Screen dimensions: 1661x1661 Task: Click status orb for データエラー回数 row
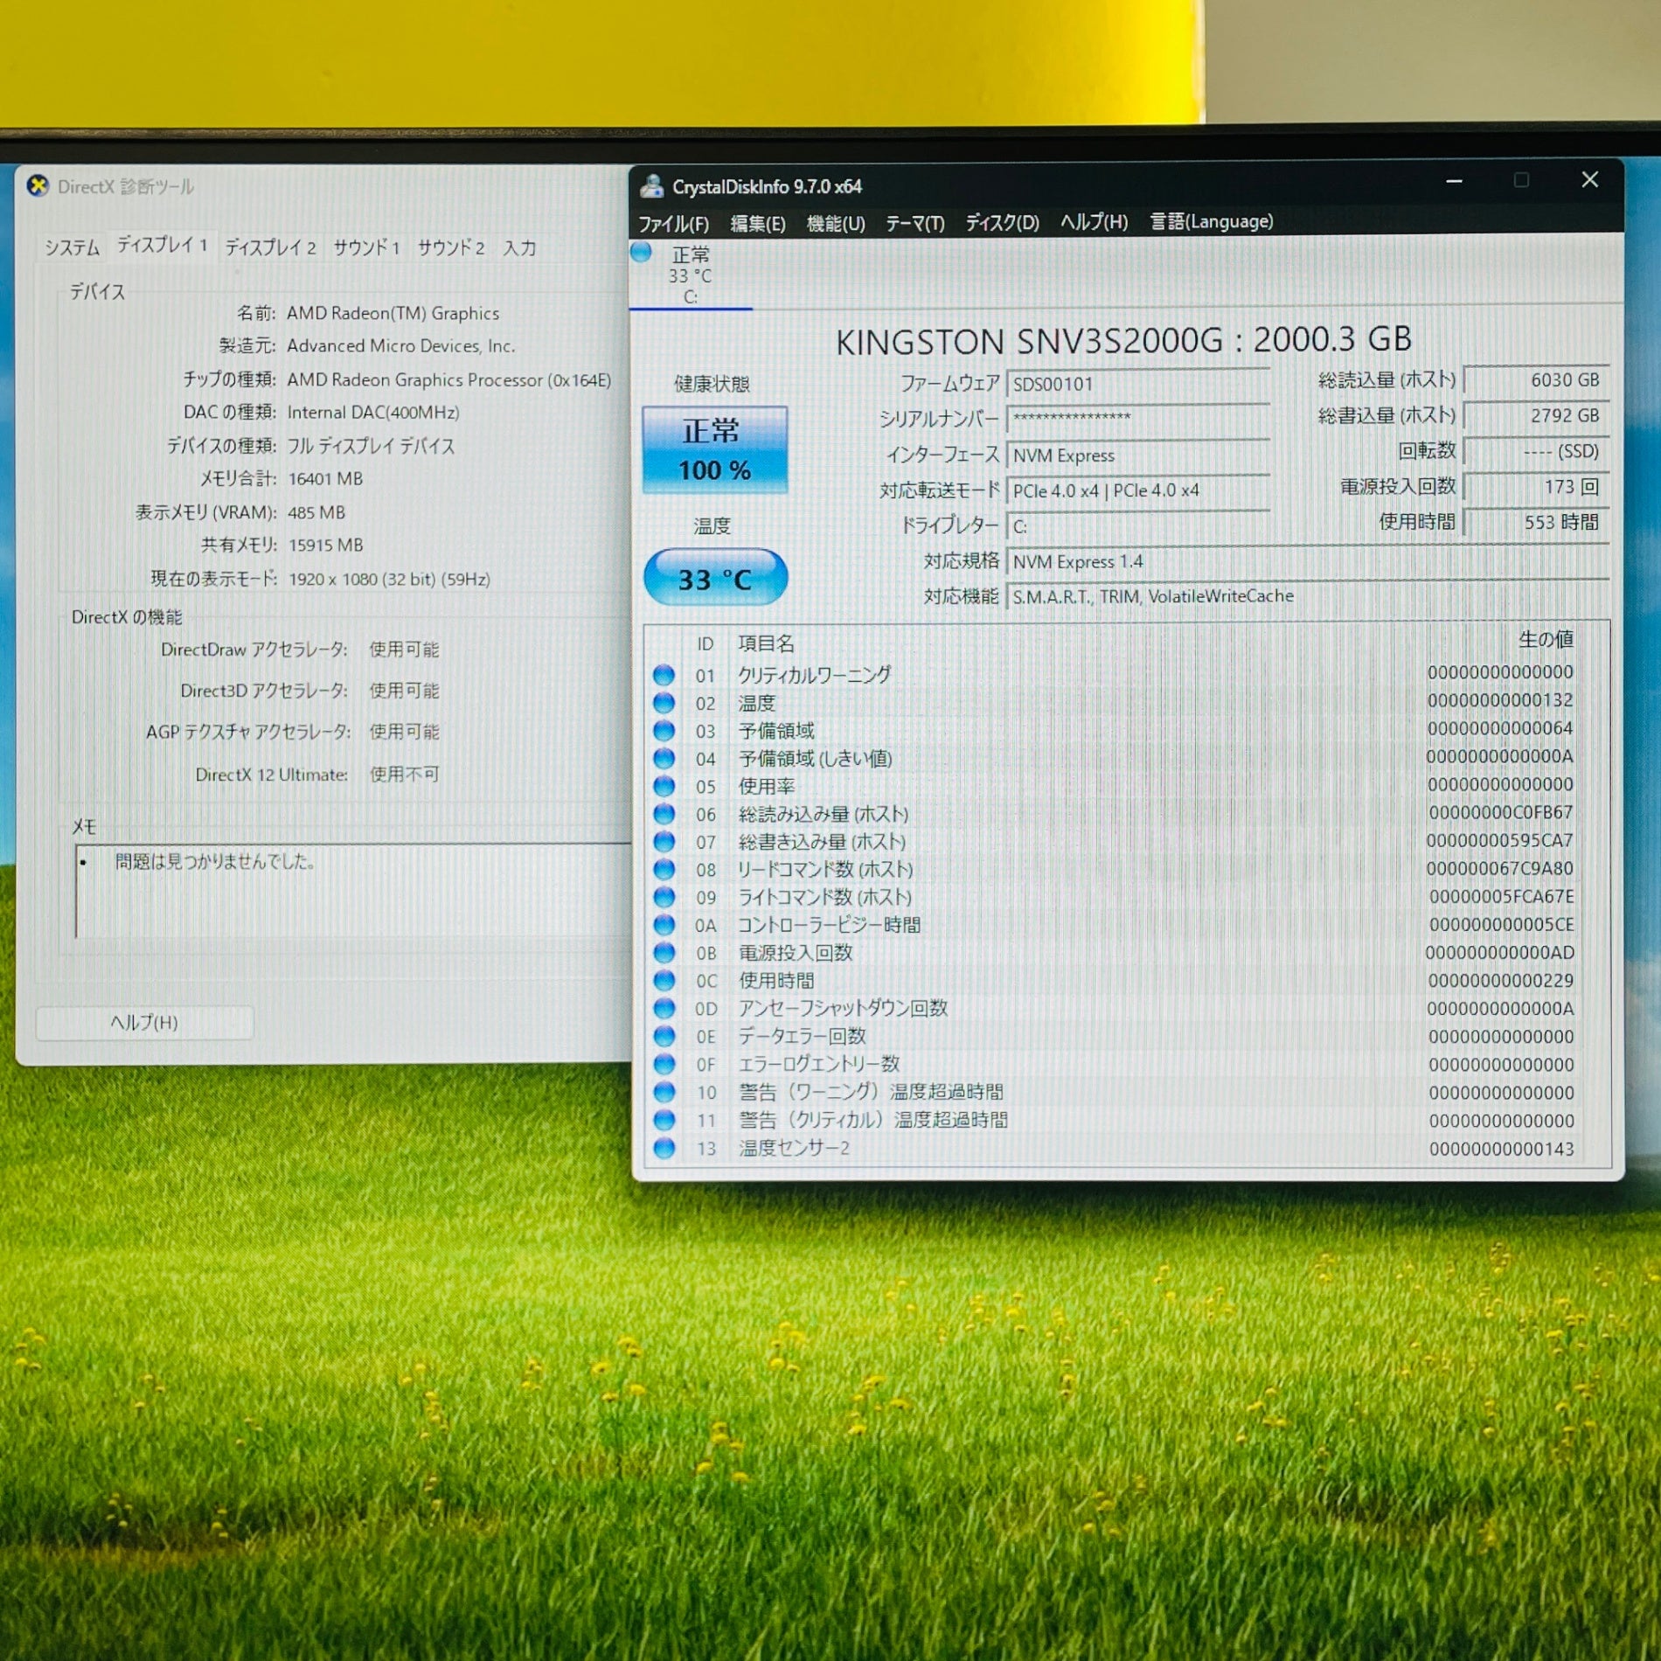[x=664, y=1036]
